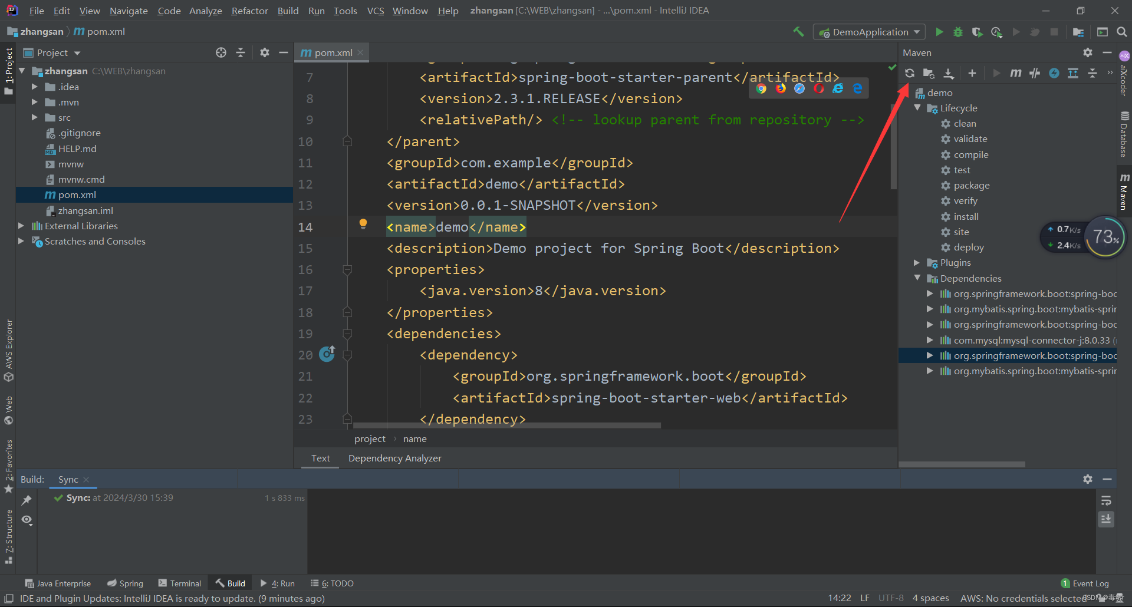Click the lightbulb intention icon on line 14
1132x607 pixels.
pos(363,224)
